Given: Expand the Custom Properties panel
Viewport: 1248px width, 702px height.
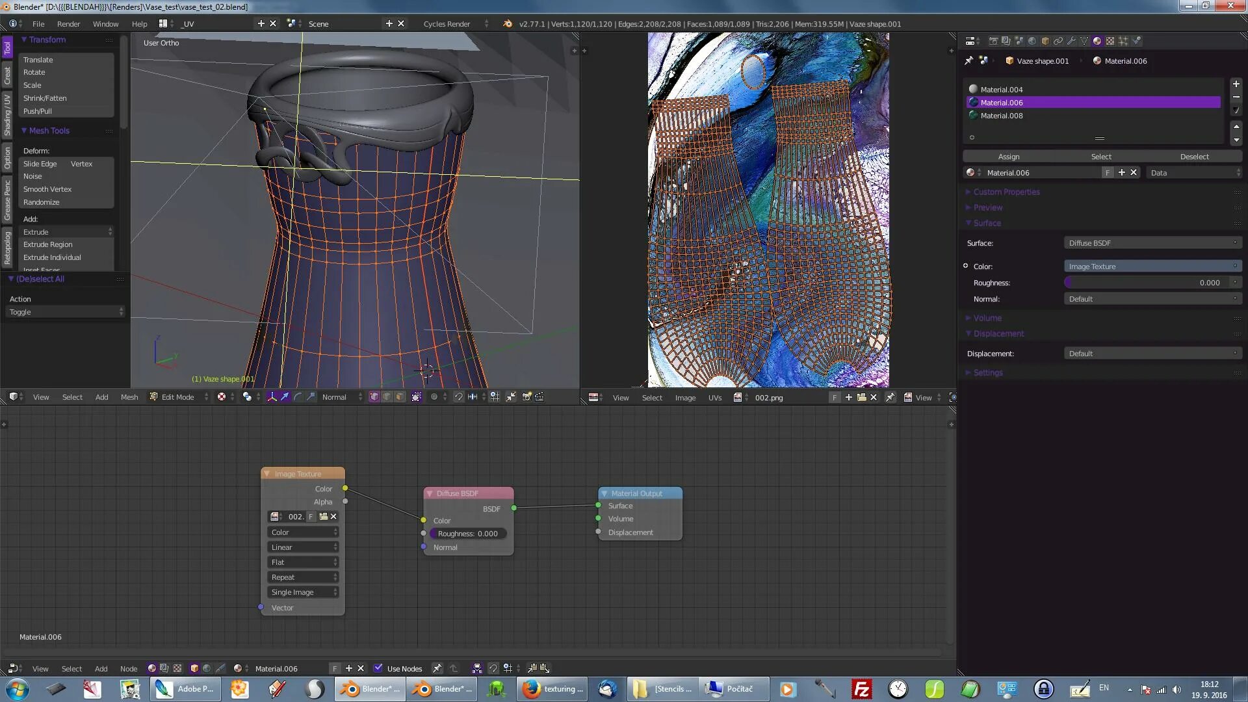Looking at the screenshot, I should tap(1006, 192).
